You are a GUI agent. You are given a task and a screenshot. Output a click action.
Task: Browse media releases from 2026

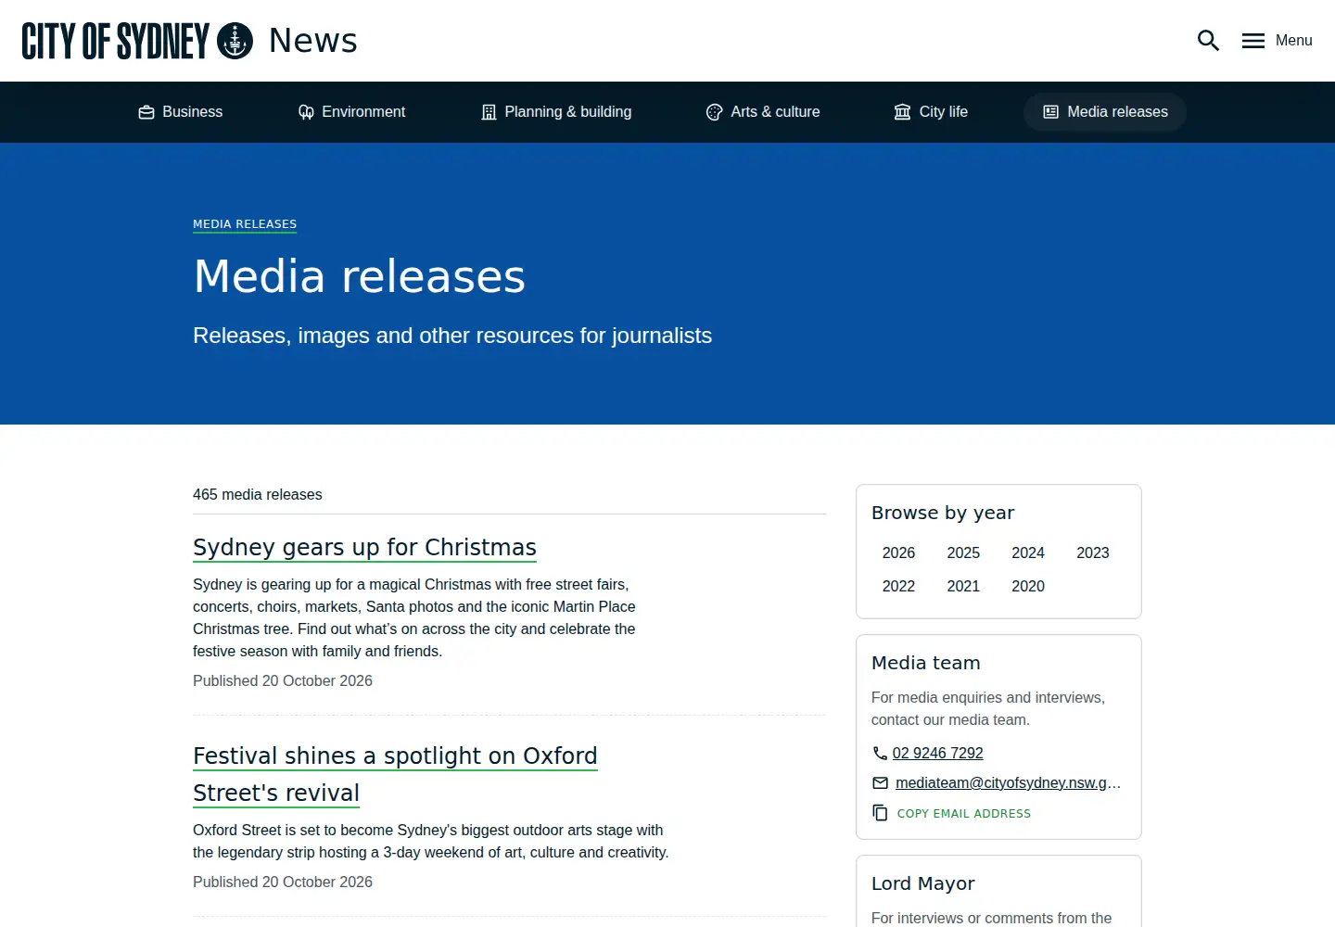(x=898, y=553)
